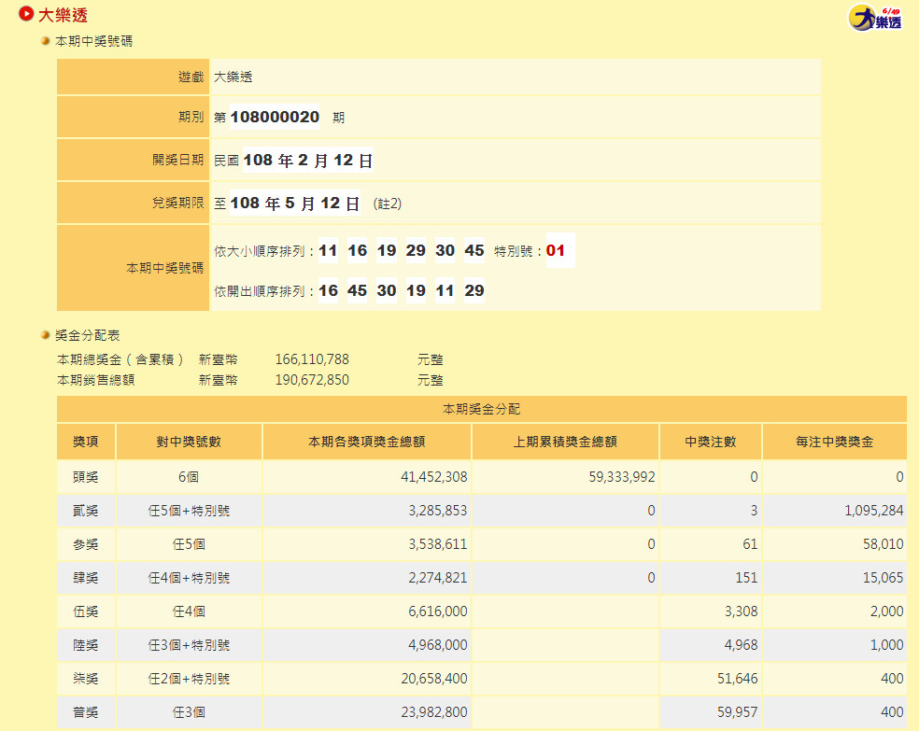The width and height of the screenshot is (919, 731).
Task: Click the 貳獎 prize total 3,285,853
Action: coord(438,511)
